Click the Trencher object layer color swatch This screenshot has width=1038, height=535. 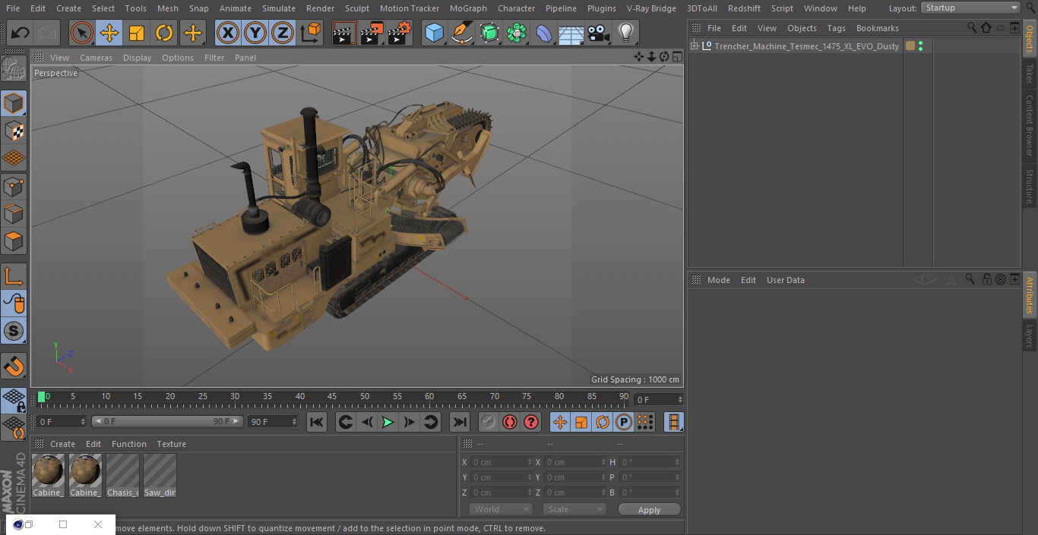click(910, 46)
